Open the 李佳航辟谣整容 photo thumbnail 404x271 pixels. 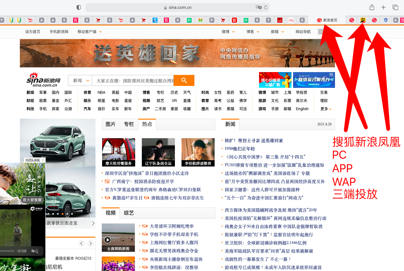[x=198, y=152]
